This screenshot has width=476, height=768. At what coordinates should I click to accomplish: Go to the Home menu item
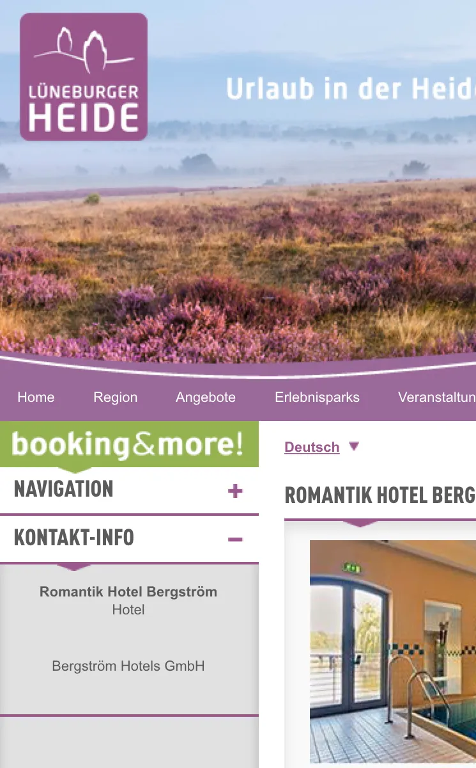(36, 397)
